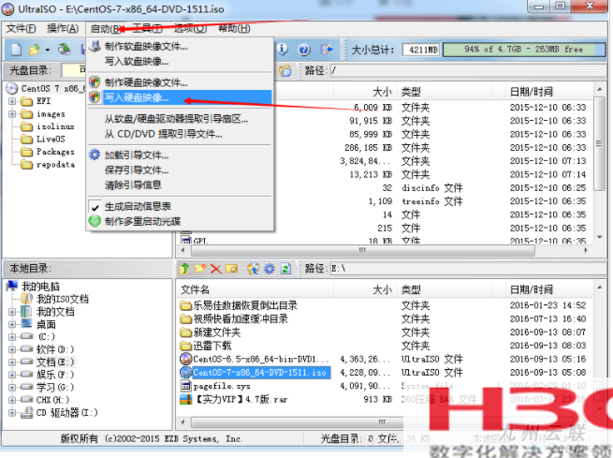
Task: Click the 我的ISO文档 folder icon
Action: coord(26,299)
